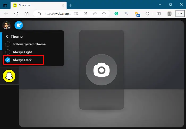
Task: Open the Bitmoji profile avatar settings
Action: tap(7, 25)
